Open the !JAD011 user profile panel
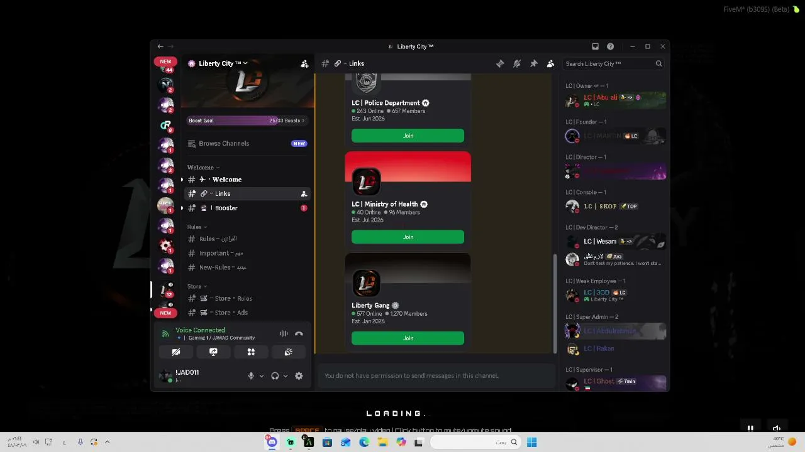 [200, 376]
